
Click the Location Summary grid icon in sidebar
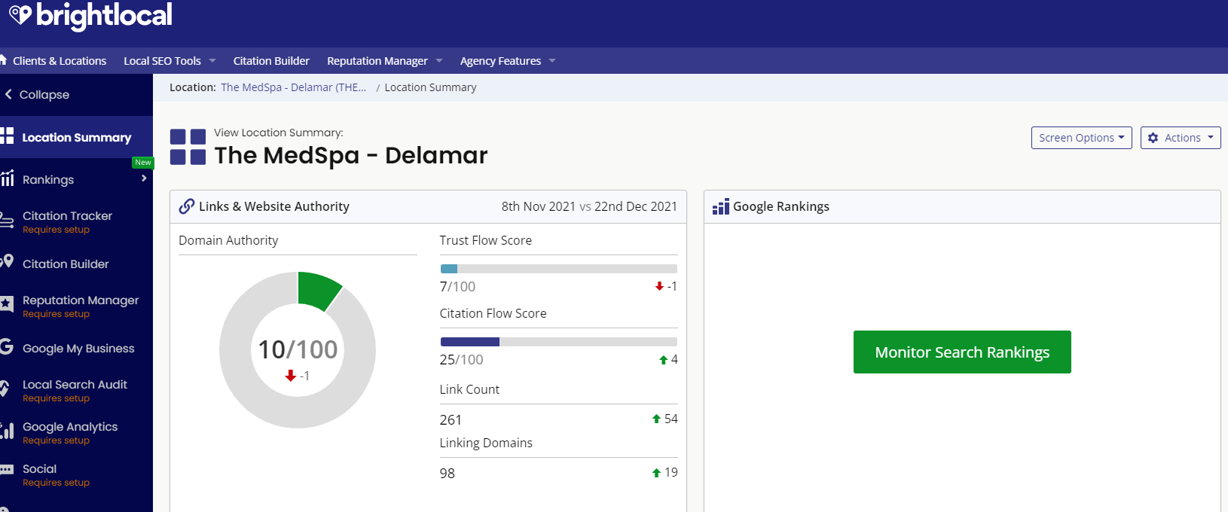tap(7, 136)
